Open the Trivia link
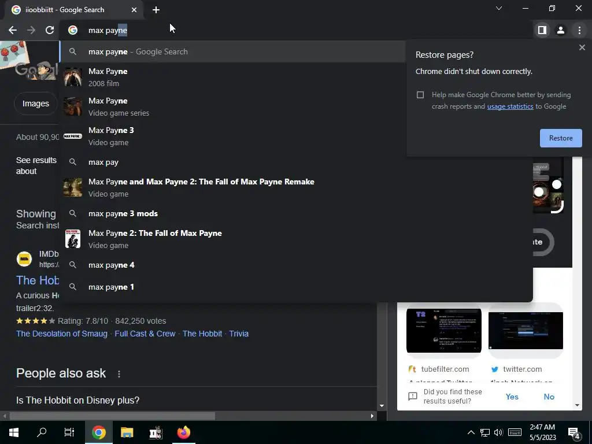 click(239, 334)
